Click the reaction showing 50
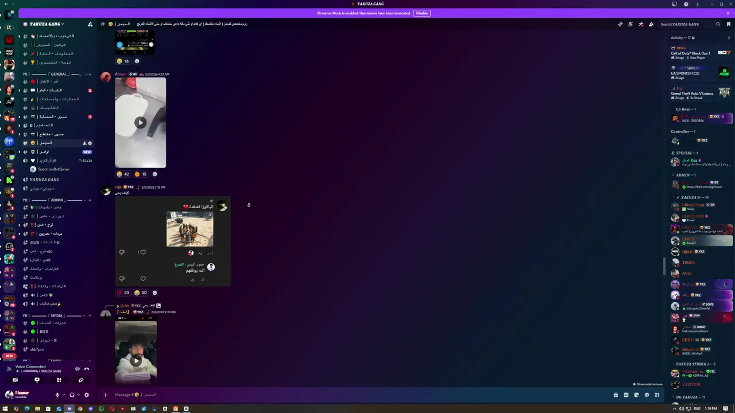 point(141,293)
